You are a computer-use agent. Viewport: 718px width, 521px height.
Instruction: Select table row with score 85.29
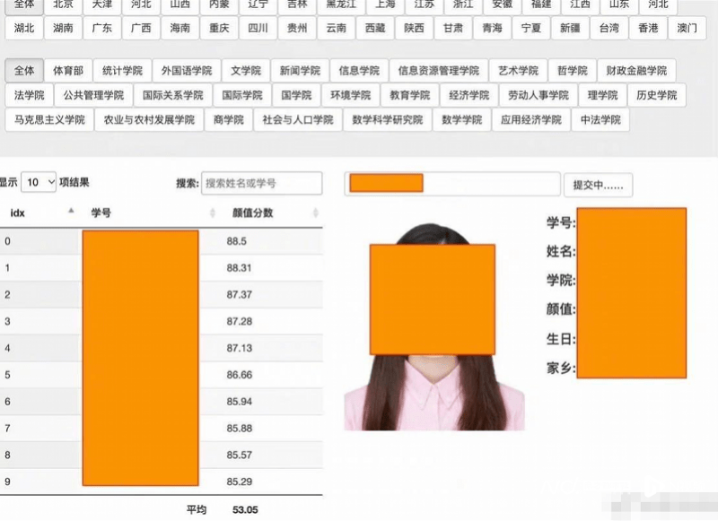coord(162,482)
